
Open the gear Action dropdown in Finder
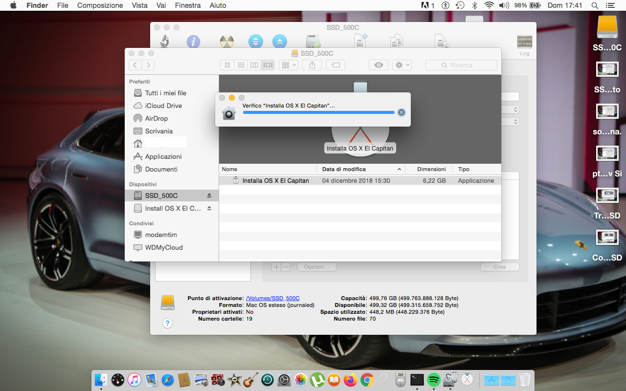pos(402,65)
